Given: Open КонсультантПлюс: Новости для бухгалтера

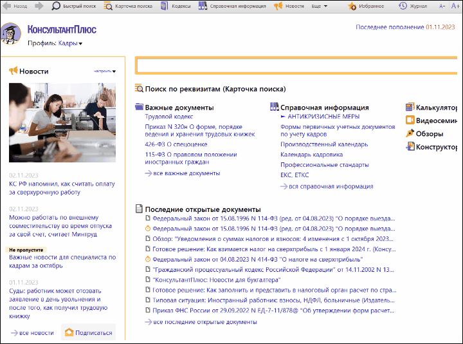Looking at the screenshot, I should click(x=217, y=280).
